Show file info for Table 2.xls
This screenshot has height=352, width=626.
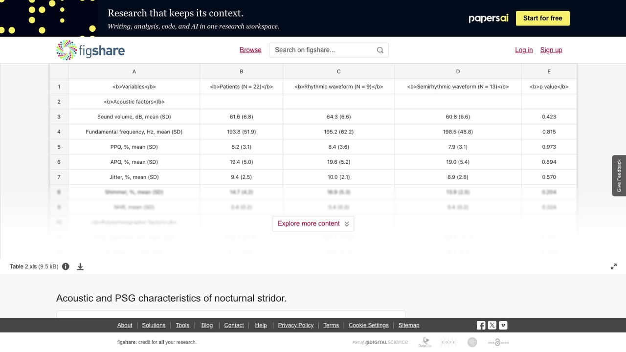click(66, 266)
